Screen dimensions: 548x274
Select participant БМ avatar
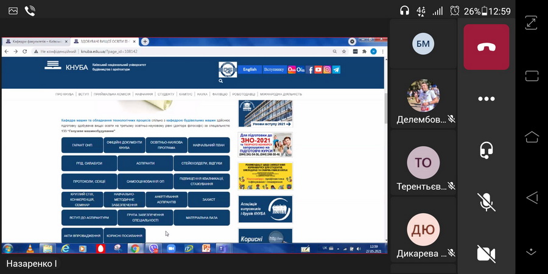(x=423, y=43)
